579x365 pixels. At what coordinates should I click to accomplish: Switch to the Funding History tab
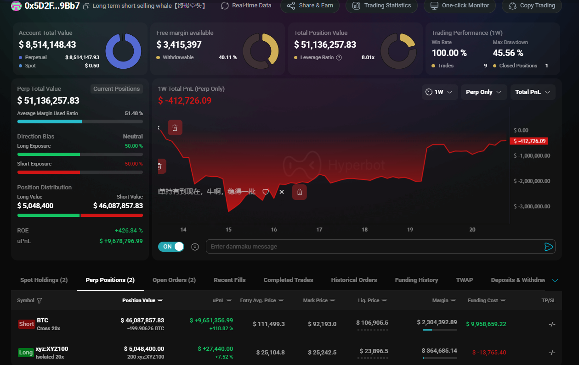pos(416,280)
